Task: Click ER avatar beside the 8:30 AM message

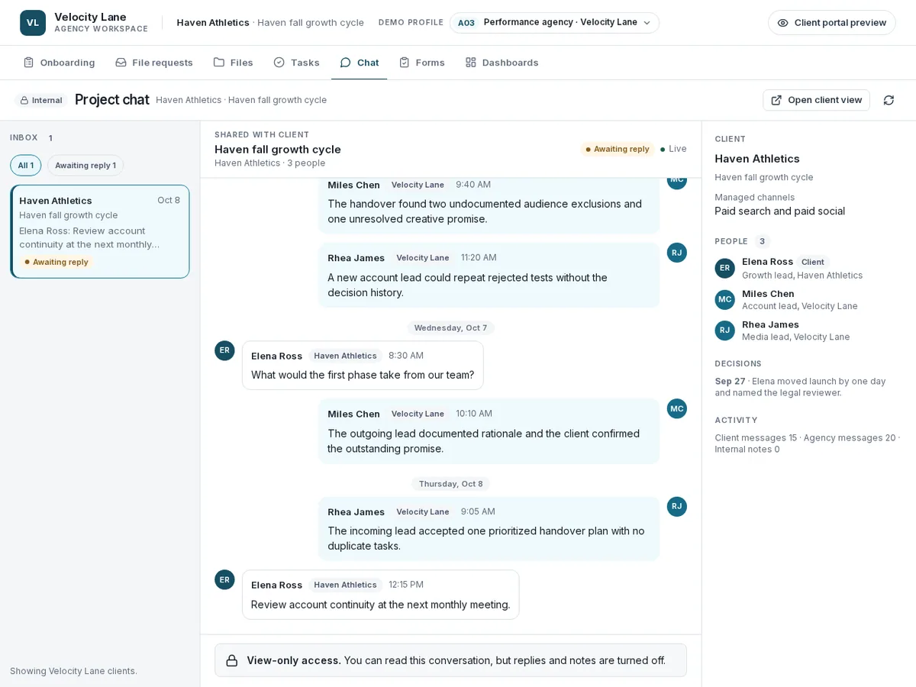Action: (x=224, y=350)
